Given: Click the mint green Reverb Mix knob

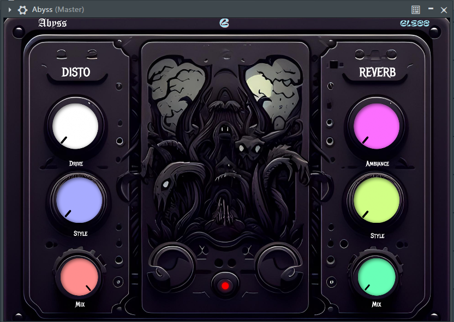Looking at the screenshot, I should pyautogui.click(x=377, y=277).
